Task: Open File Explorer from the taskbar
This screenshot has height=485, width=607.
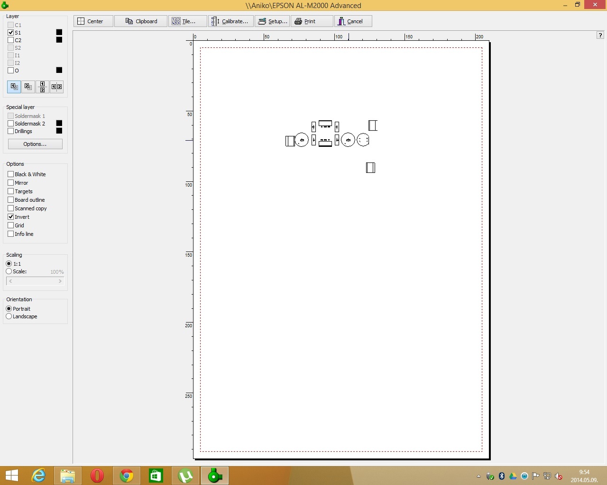Action: 68,476
